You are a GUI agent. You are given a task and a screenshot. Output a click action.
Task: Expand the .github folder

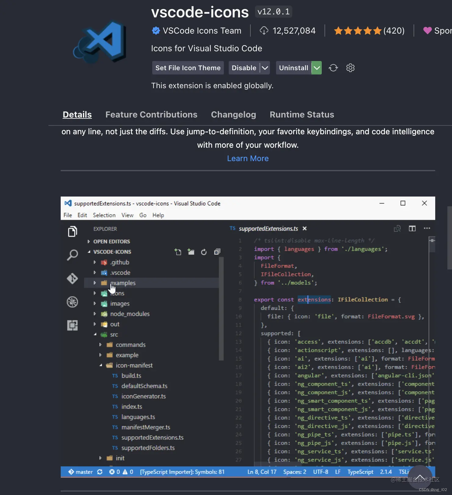click(x=95, y=262)
